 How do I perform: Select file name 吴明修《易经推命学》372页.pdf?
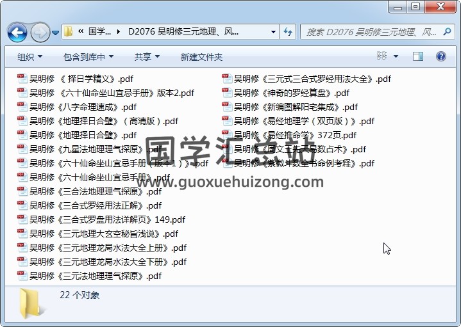(295, 135)
